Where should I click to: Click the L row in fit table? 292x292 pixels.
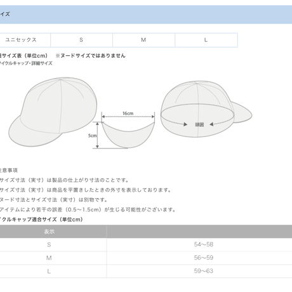pyautogui.click(x=146, y=271)
